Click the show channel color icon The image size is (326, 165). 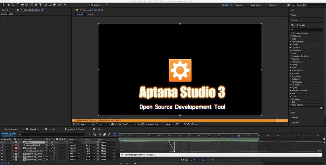(120, 124)
